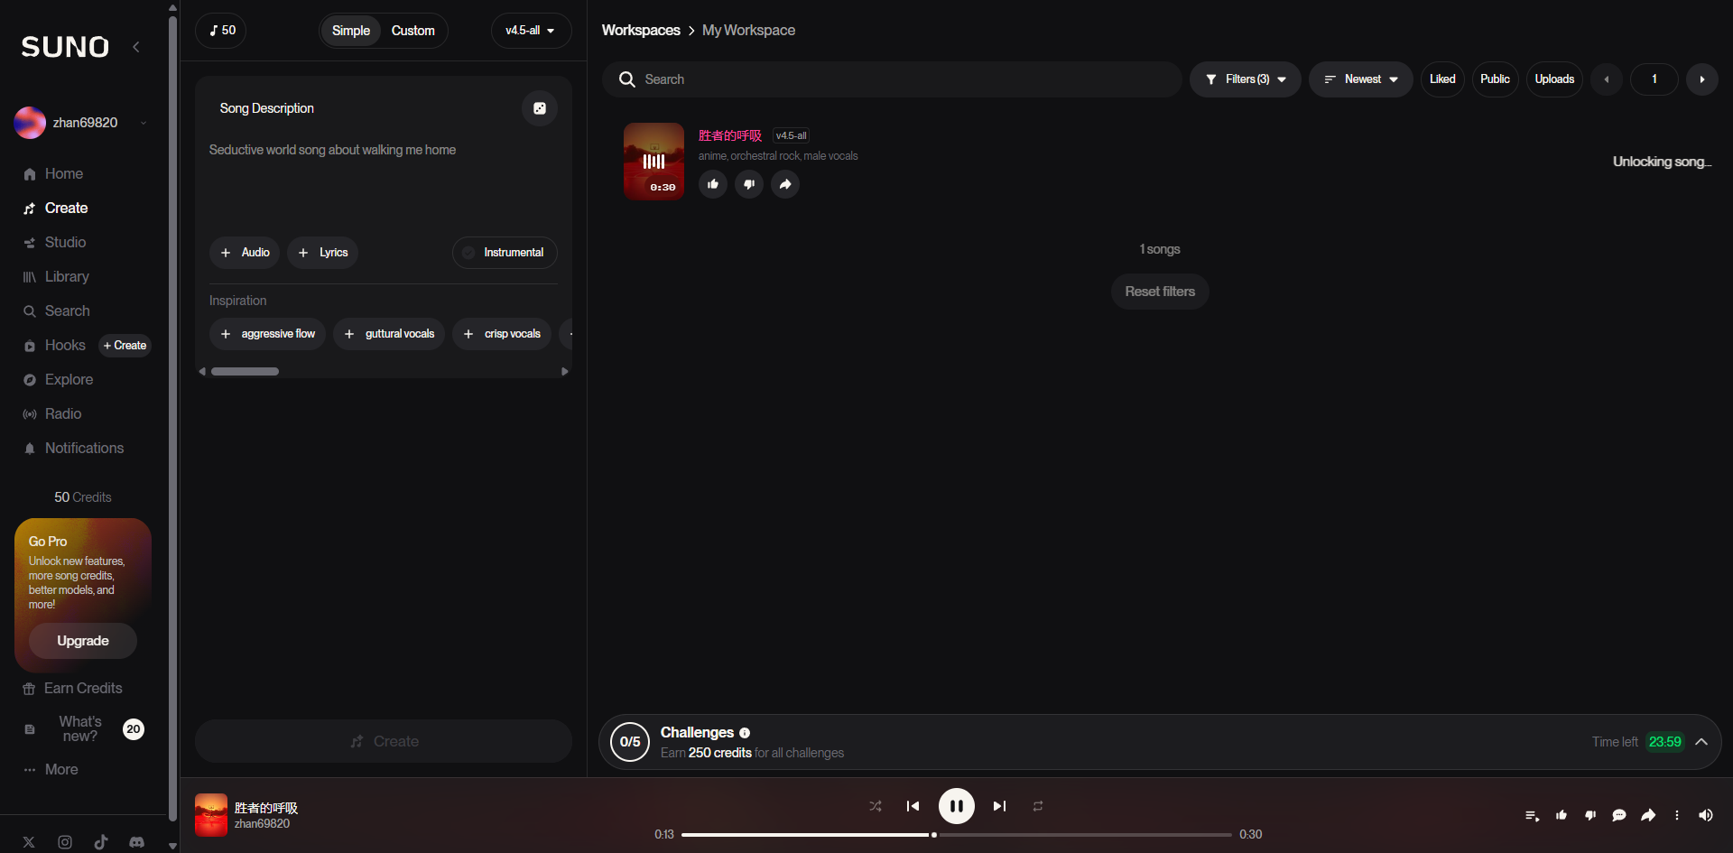Collapse the Challenges panel chevron
This screenshot has height=853, width=1733.
pyautogui.click(x=1701, y=742)
